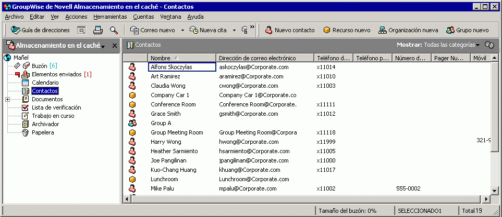
Task: Expand the toolbar overflow chevron
Action: point(252,27)
